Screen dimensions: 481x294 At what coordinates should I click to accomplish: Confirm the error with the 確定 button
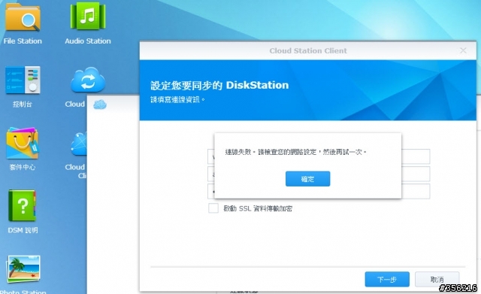(x=307, y=179)
